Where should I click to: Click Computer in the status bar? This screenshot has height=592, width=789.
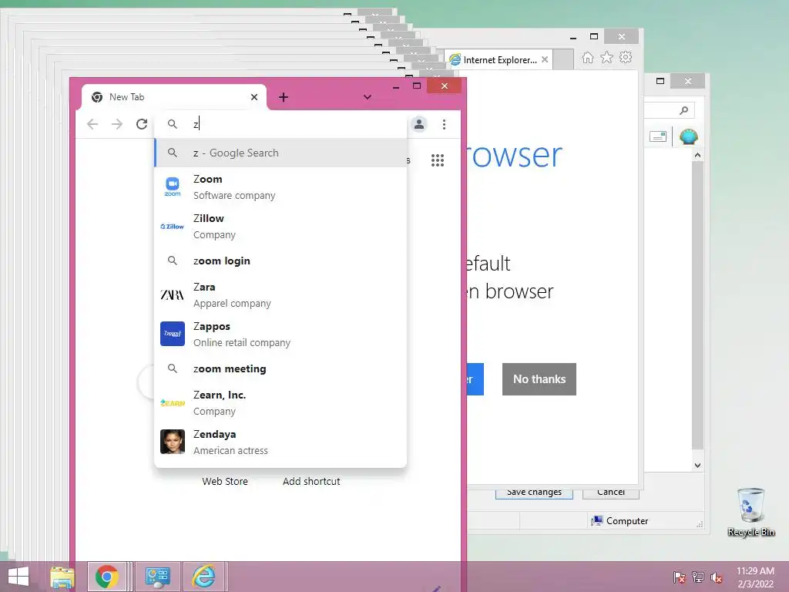click(620, 520)
